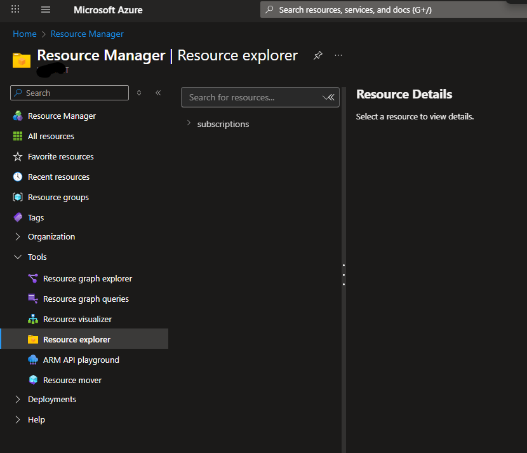
Task: Expand the subscriptions tree node
Action: click(x=189, y=123)
